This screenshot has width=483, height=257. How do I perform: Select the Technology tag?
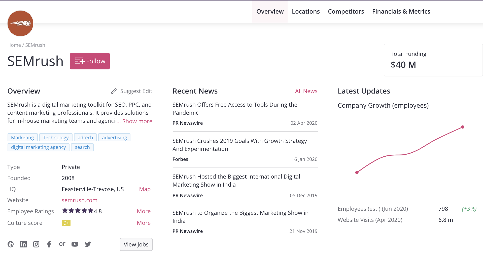[x=56, y=138]
